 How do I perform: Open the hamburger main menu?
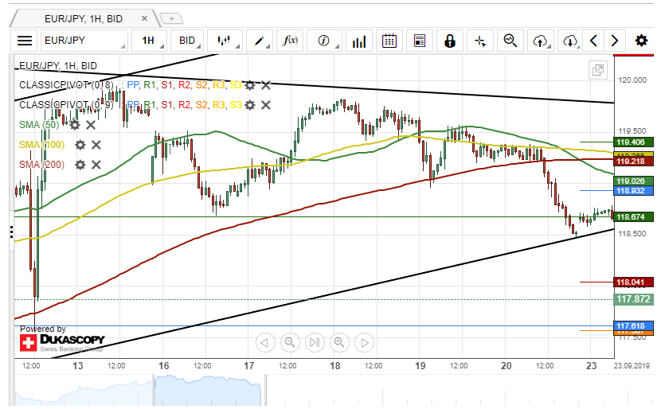coord(25,41)
